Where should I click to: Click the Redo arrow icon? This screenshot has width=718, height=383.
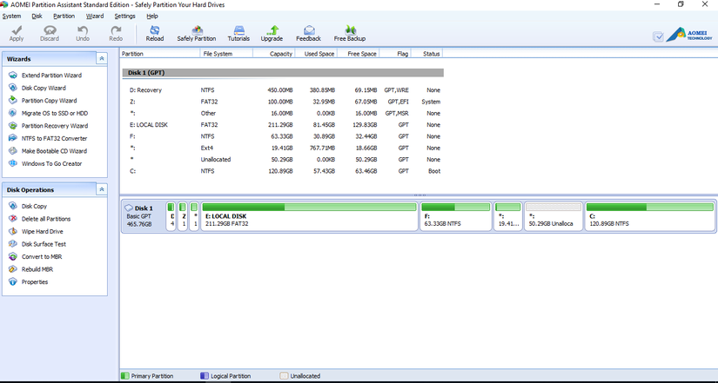click(116, 30)
